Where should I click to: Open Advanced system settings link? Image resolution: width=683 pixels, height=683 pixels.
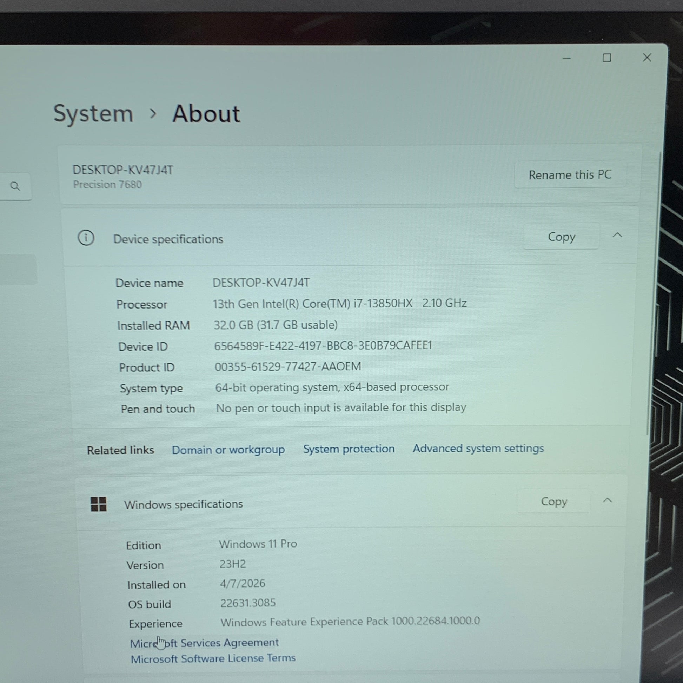pos(478,448)
